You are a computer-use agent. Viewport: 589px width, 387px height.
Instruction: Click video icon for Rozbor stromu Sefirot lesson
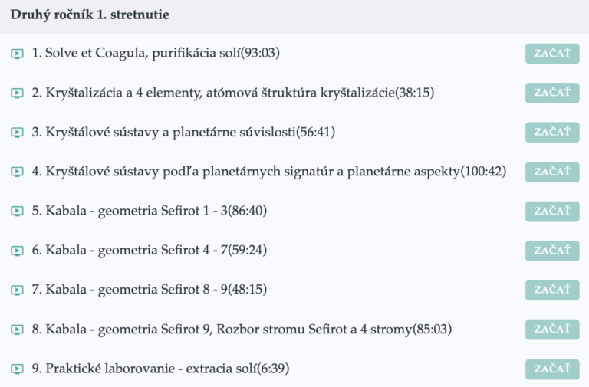tap(17, 330)
